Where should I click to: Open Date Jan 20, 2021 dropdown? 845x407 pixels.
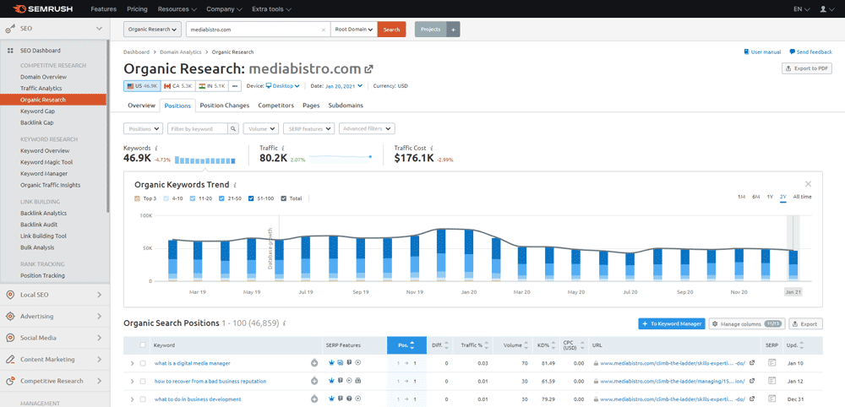pyautogui.click(x=344, y=85)
